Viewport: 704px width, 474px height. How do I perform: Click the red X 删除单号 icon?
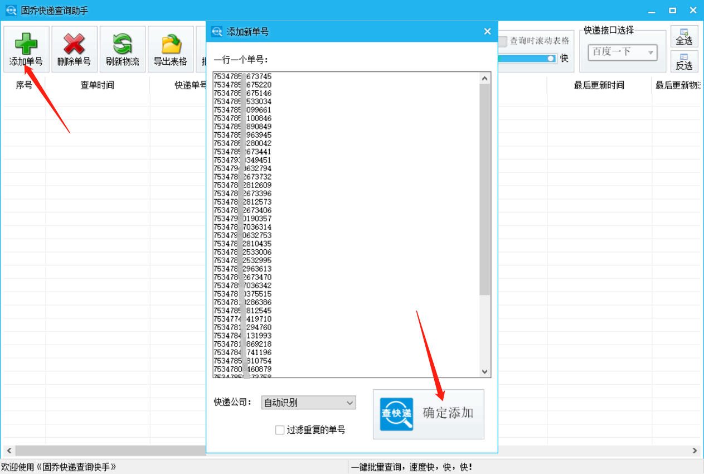[74, 43]
